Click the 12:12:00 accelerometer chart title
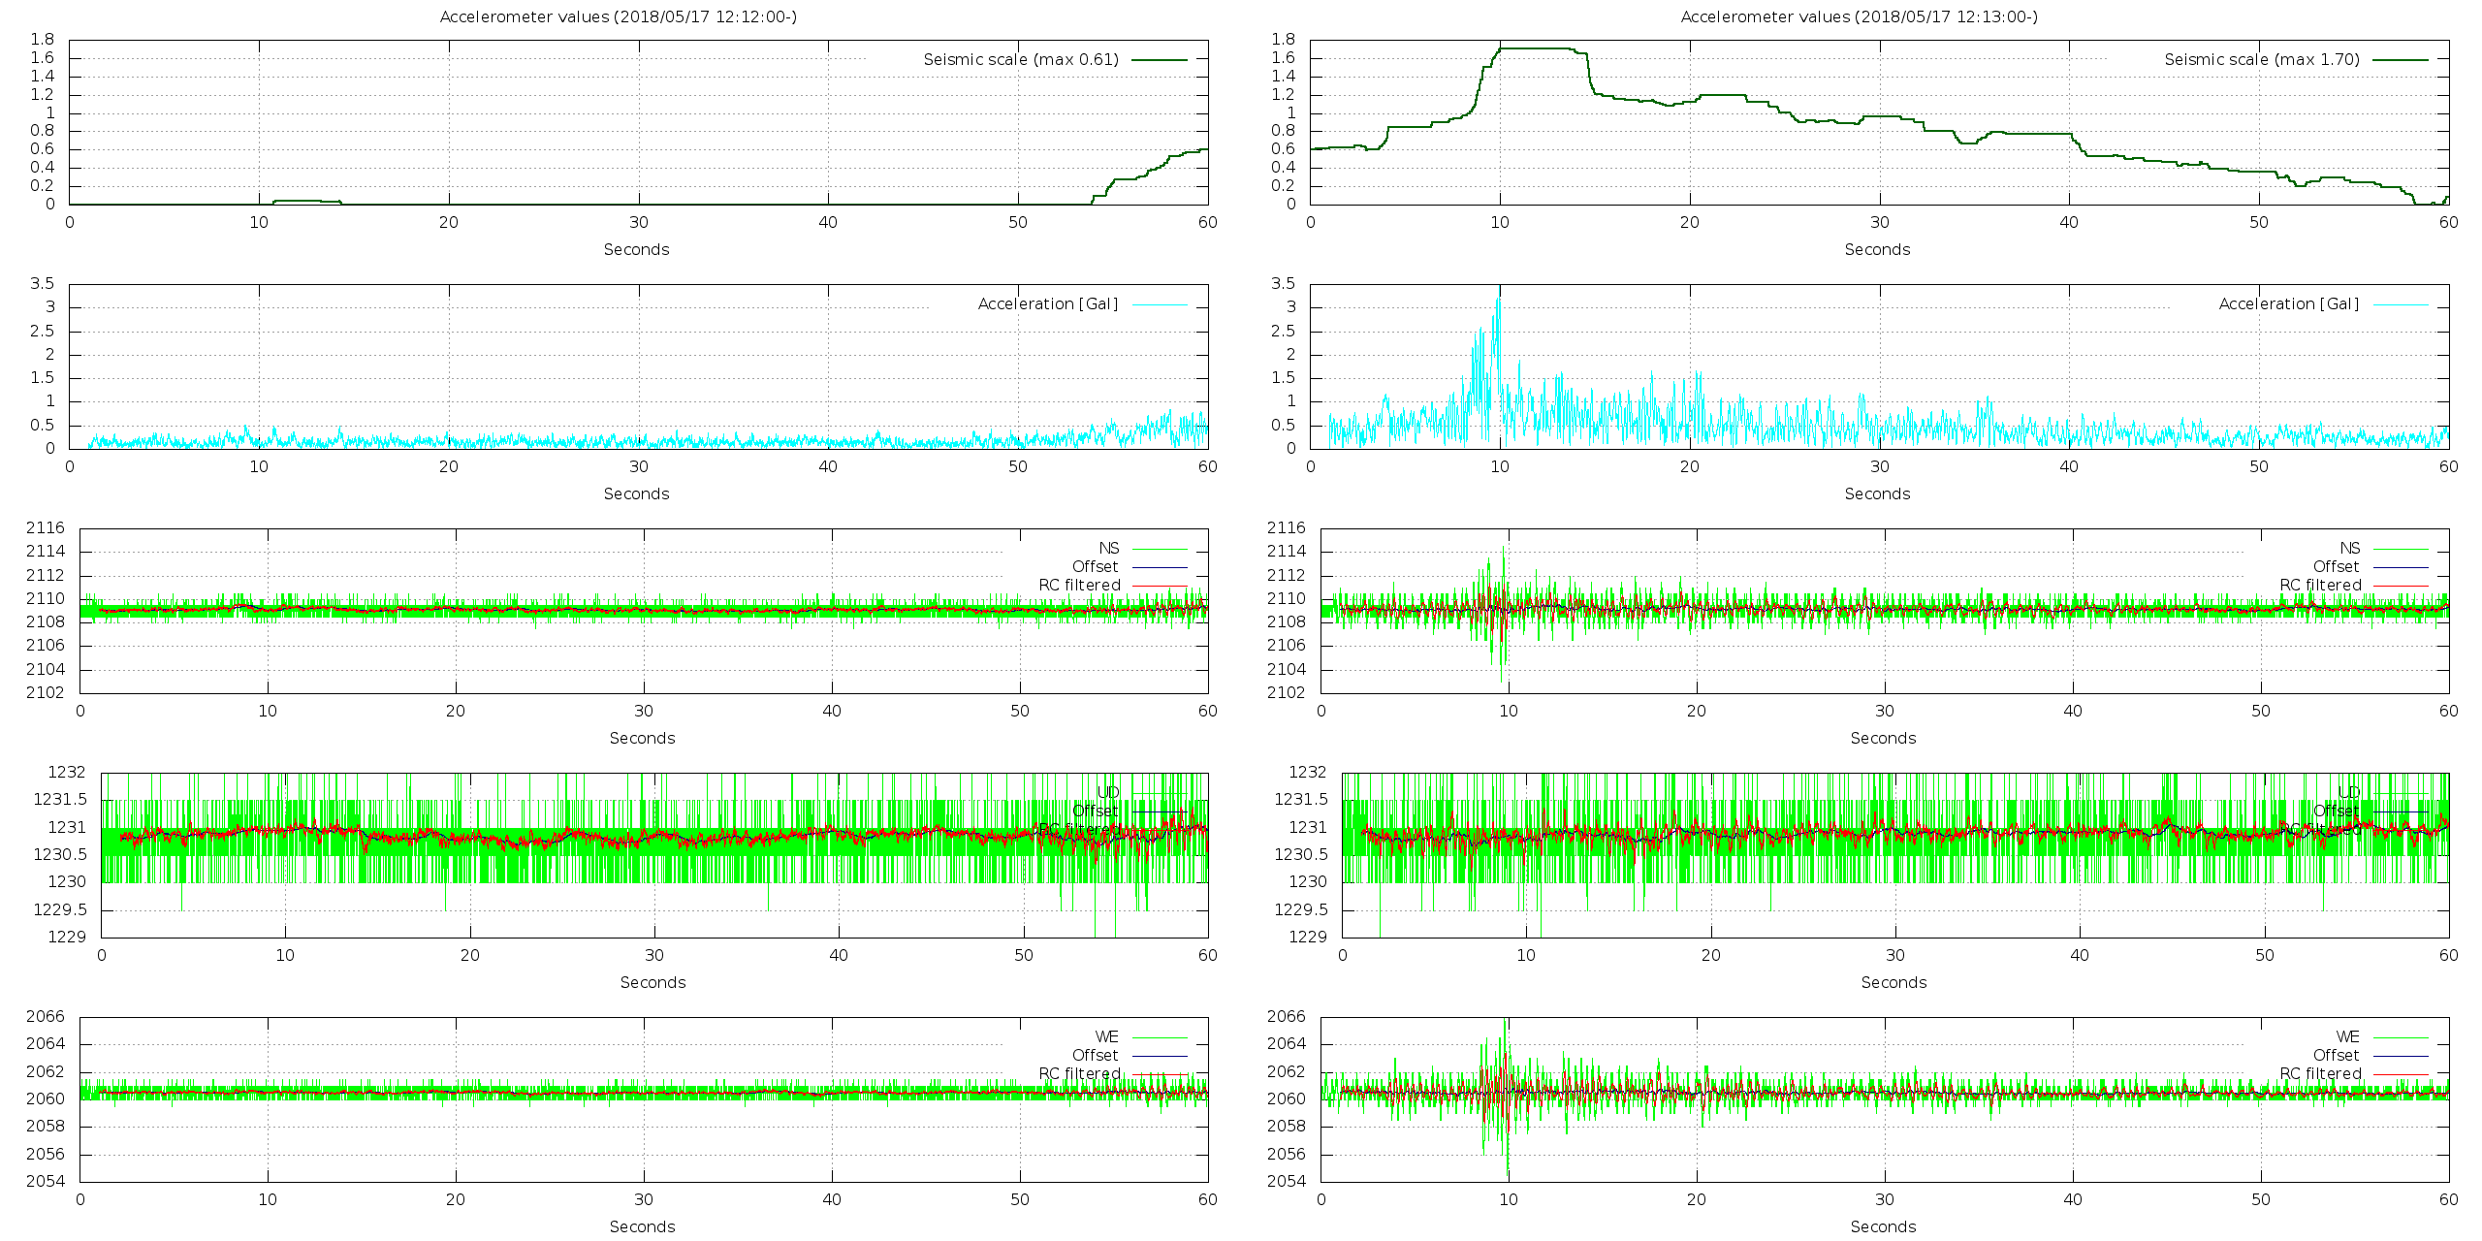 point(619,16)
